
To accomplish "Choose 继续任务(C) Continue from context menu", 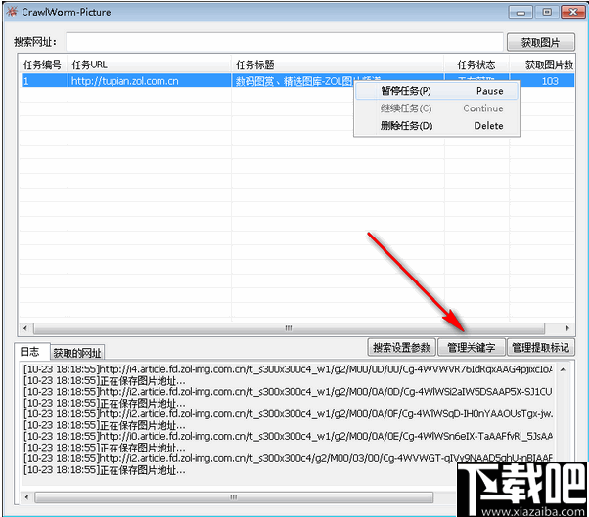I will point(437,108).
